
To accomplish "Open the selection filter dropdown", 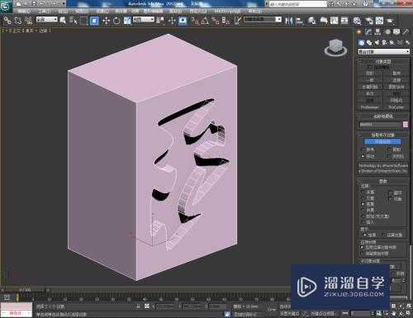I will (x=47, y=20).
